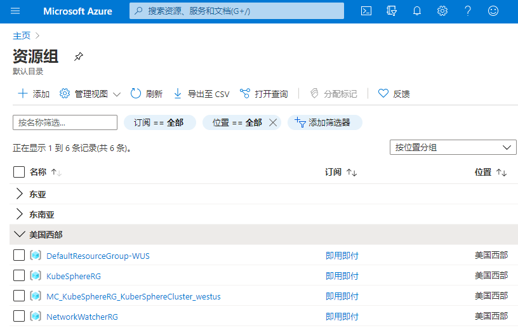Click the KubeSphereRG resource group icon
The width and height of the screenshot is (518, 335).
coord(36,275)
